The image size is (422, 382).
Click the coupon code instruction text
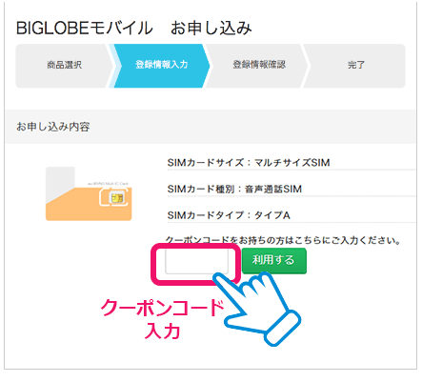pos(283,240)
